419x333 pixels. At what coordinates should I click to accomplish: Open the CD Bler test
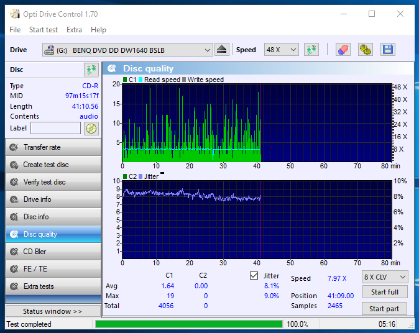point(53,252)
